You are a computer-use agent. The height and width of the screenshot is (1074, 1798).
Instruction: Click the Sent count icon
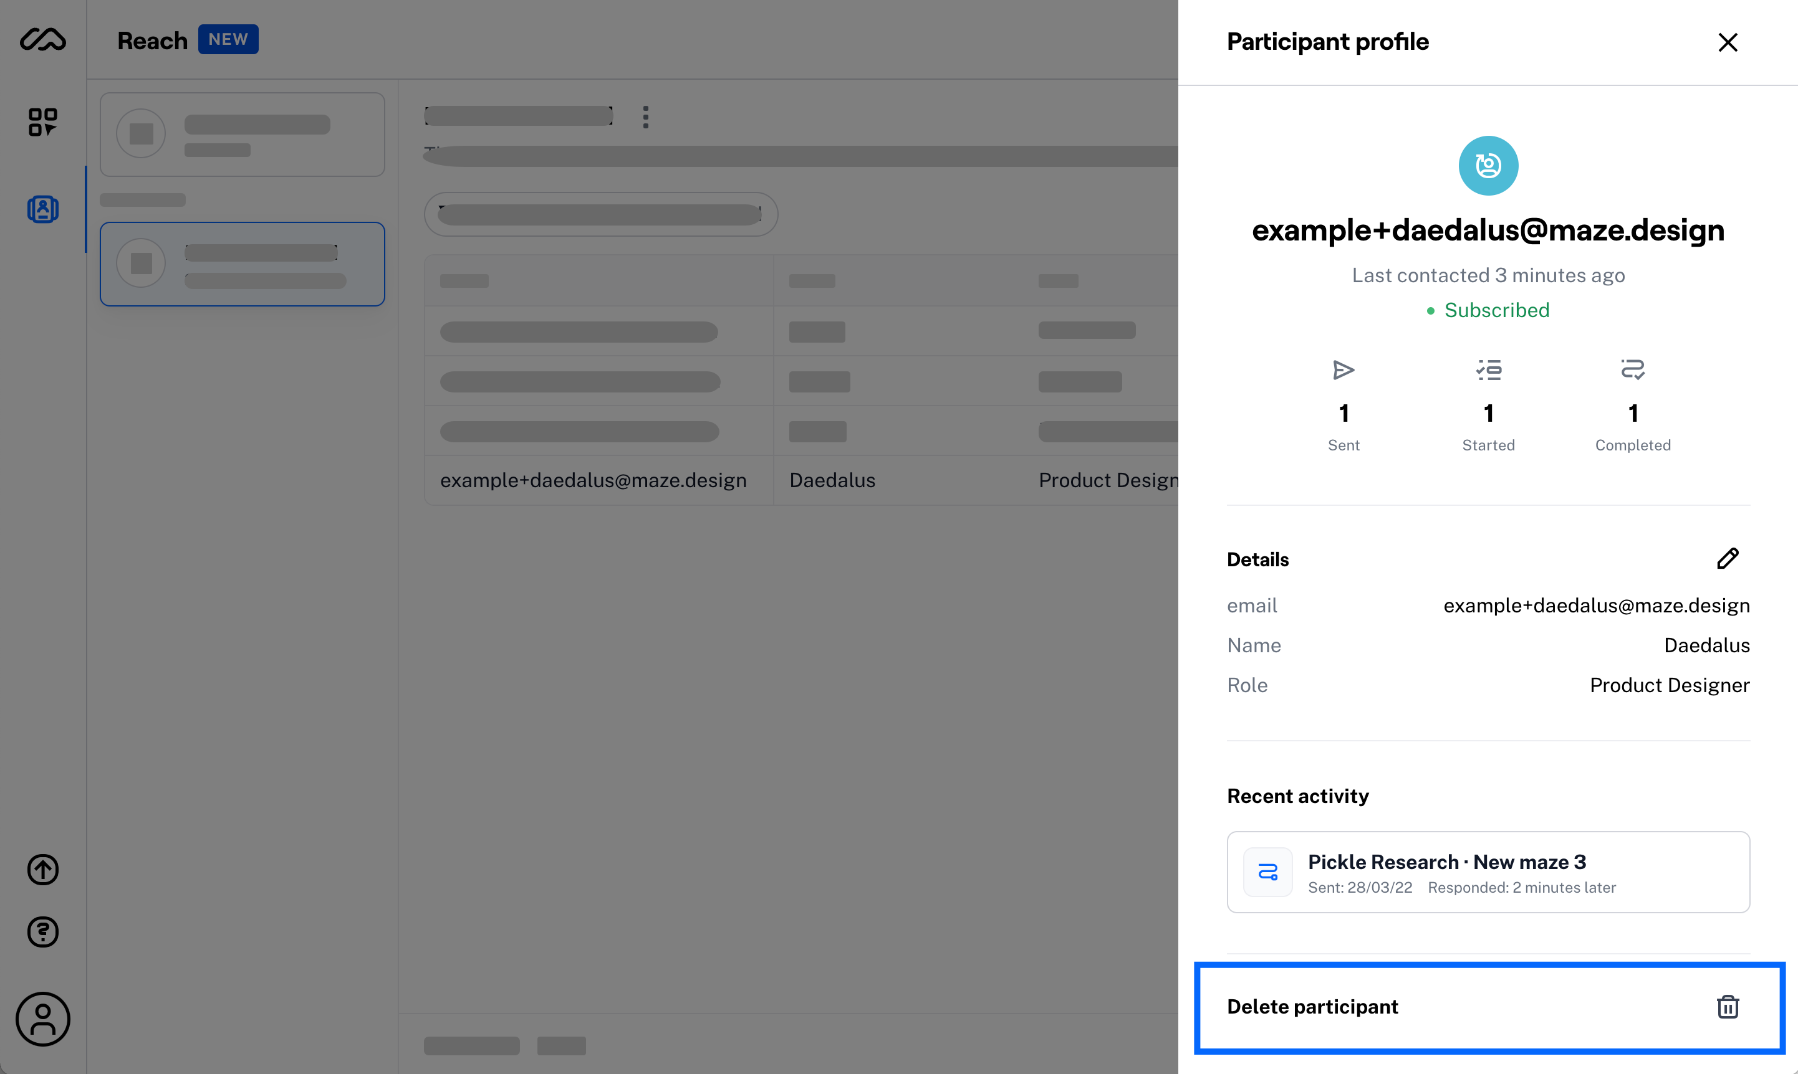tap(1344, 371)
